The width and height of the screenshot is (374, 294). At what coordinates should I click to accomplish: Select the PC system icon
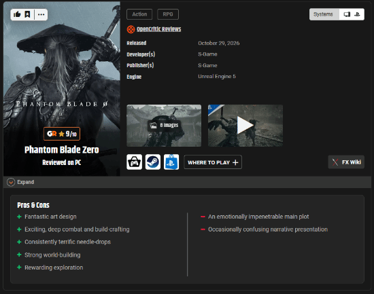tap(347, 14)
